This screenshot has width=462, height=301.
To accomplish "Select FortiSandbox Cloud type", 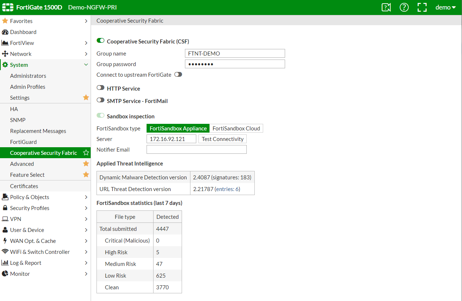I will pos(236,128).
